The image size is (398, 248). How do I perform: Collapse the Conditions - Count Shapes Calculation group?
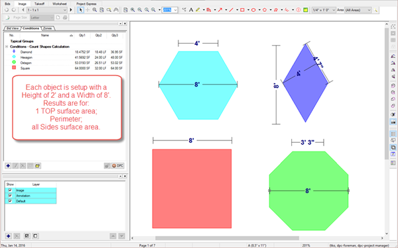[7, 46]
